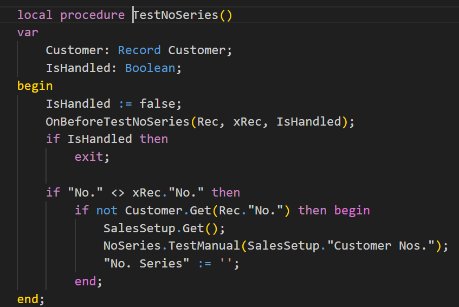Click the 'not' keyword before Customer.Get
Screen dimensions: 459x307
click(x=107, y=210)
